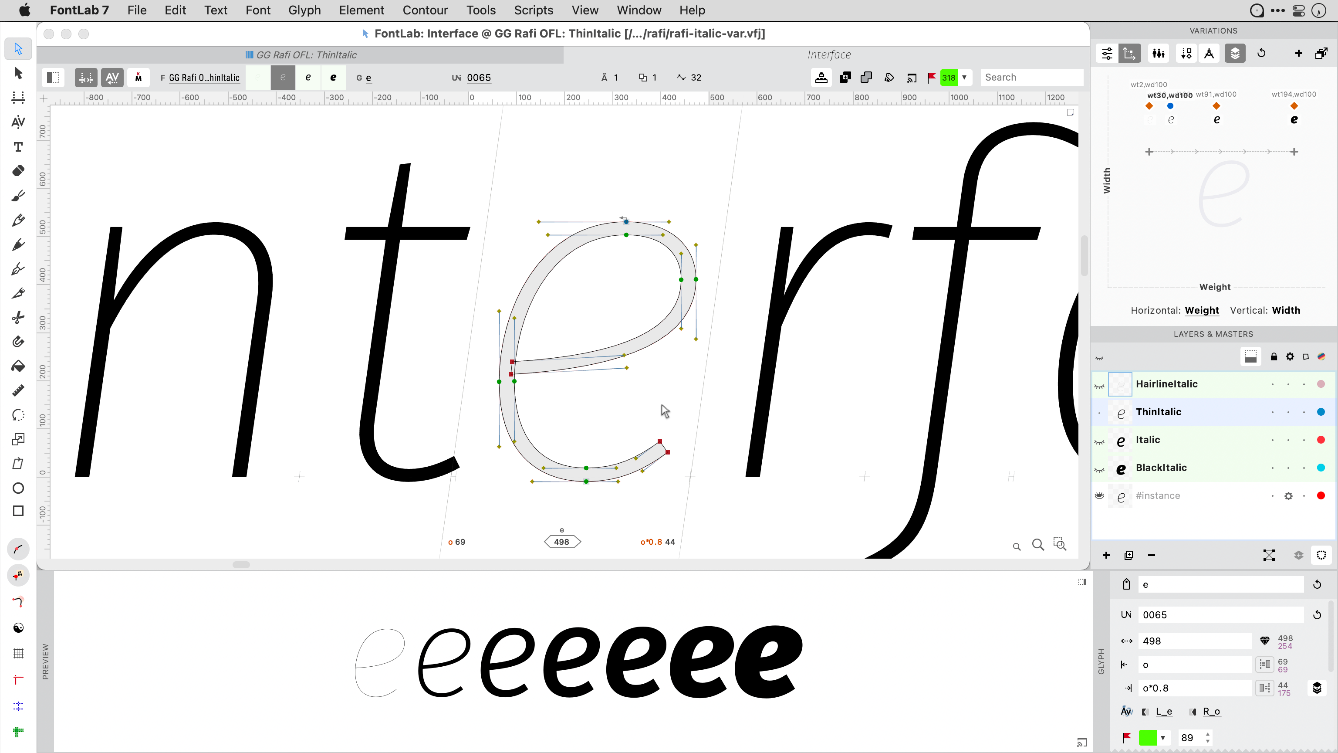
Task: Click the zoom out magnifier icon
Action: pyautogui.click(x=1017, y=546)
